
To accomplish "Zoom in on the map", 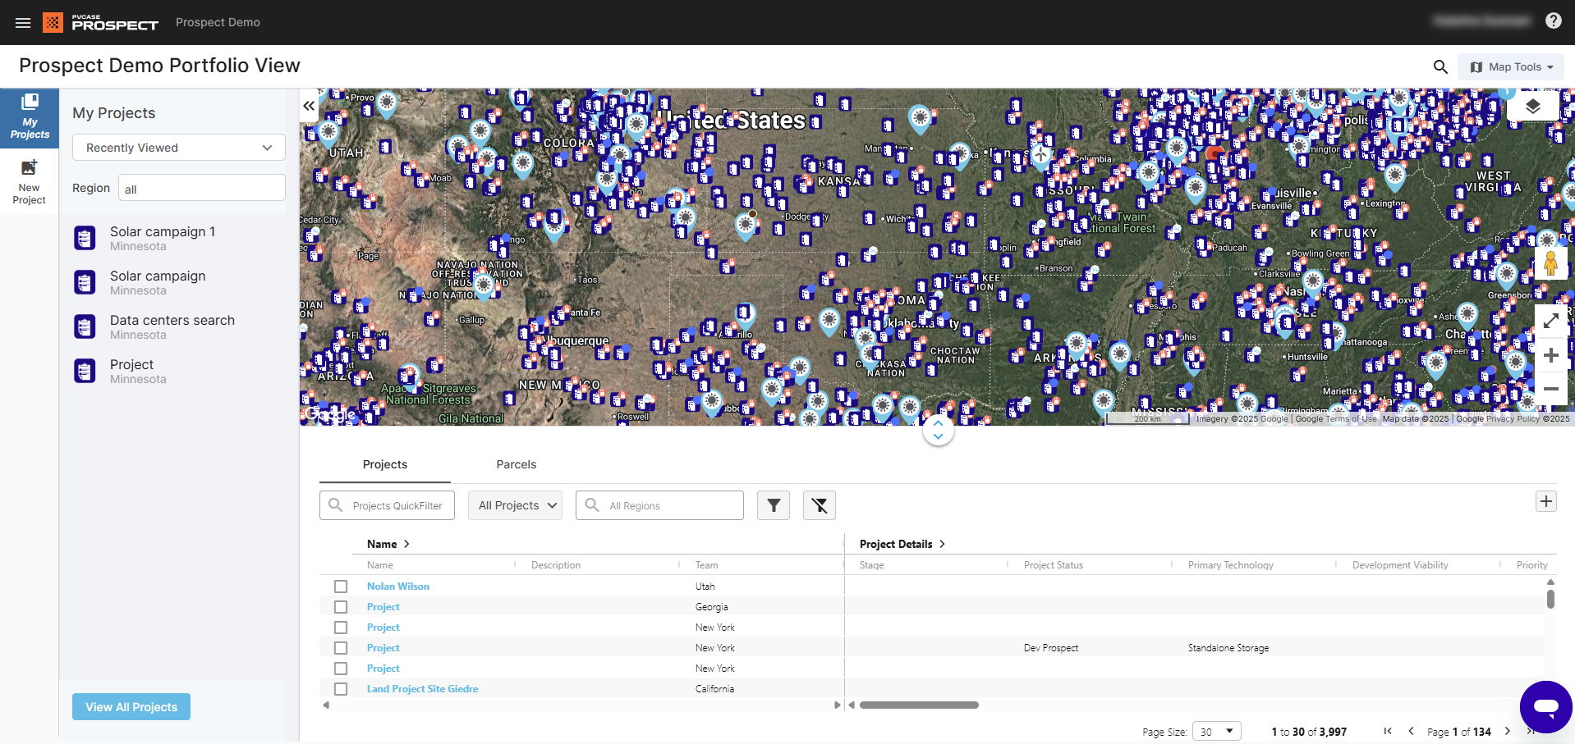I will tap(1550, 355).
